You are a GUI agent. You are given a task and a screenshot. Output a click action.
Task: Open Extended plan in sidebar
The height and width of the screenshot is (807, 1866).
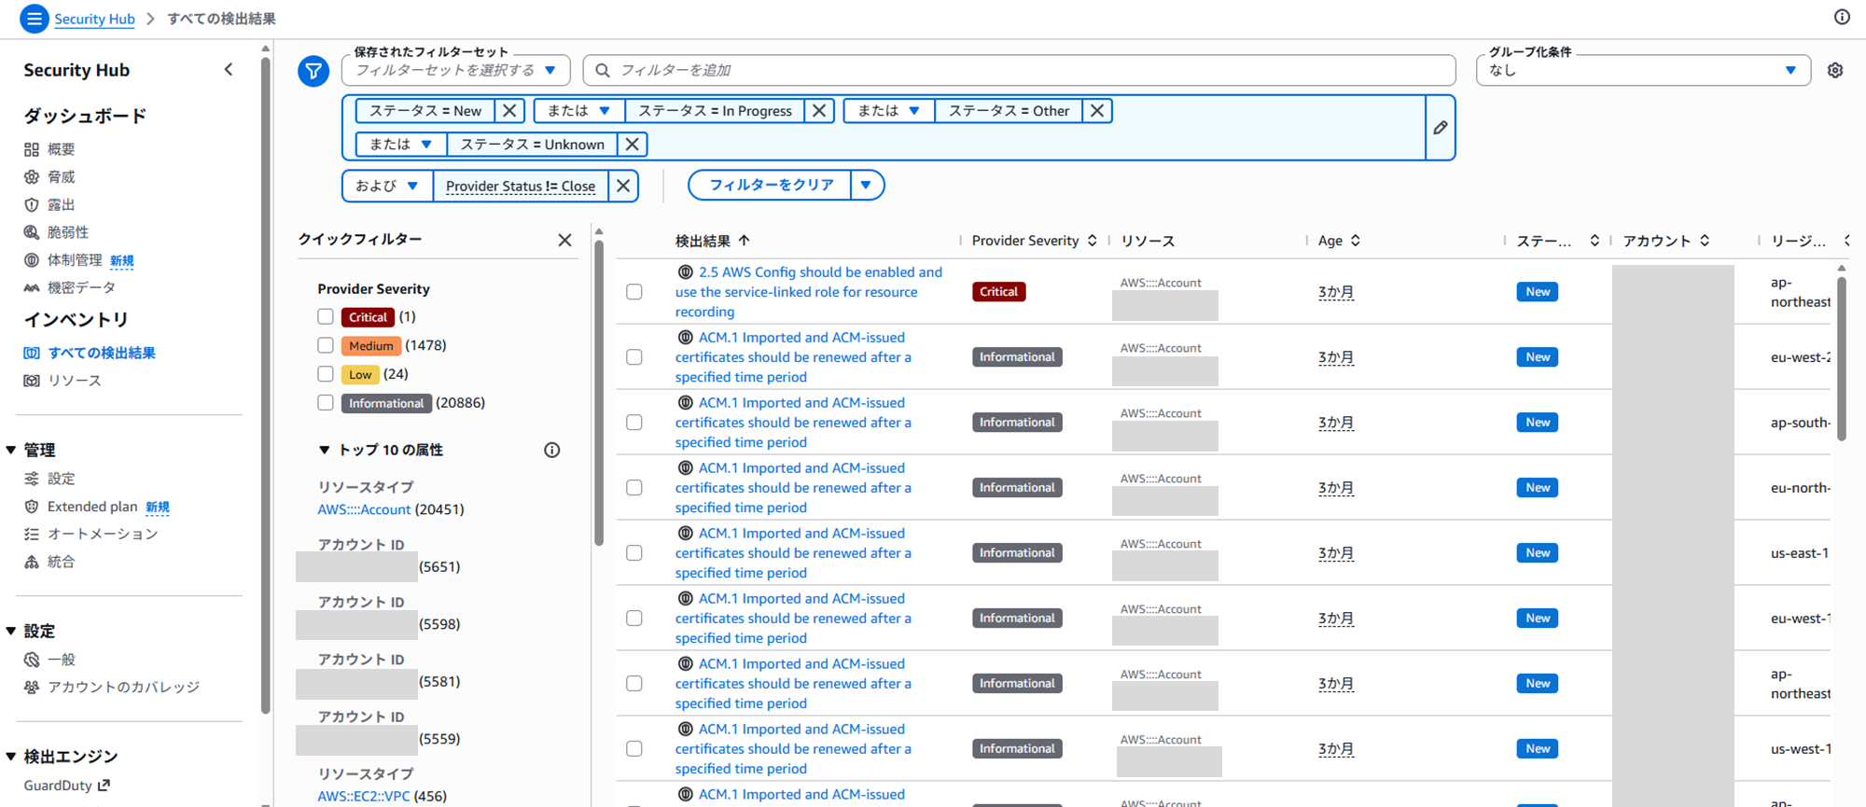(x=92, y=507)
